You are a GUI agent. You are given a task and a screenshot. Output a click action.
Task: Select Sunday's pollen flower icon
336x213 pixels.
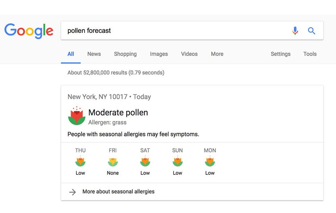[x=178, y=161]
